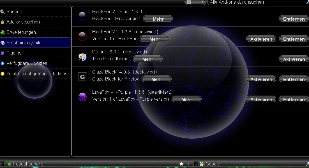The width and height of the screenshot is (309, 168).
Task: Open Zuletzt durchgeführte Updates category
Action: click(36, 74)
